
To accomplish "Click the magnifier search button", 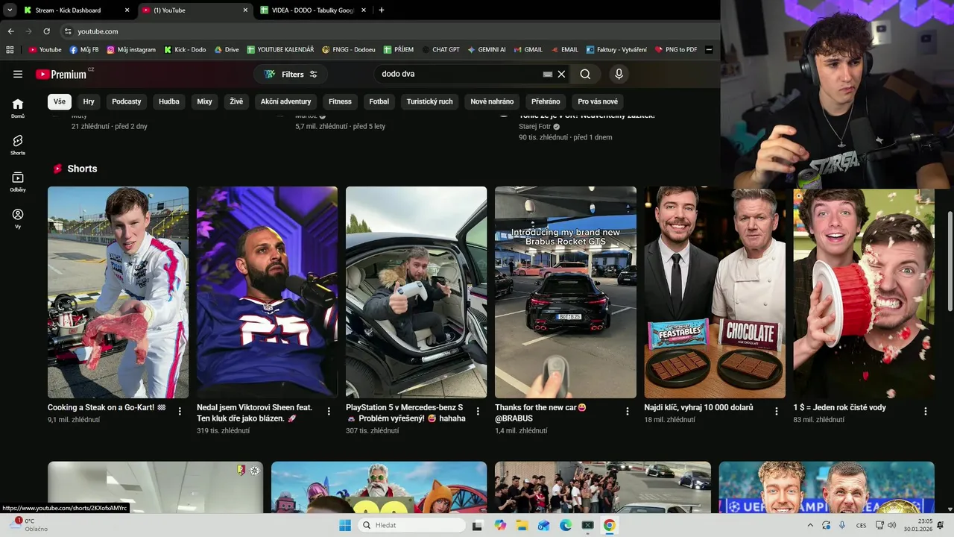I will tap(585, 74).
